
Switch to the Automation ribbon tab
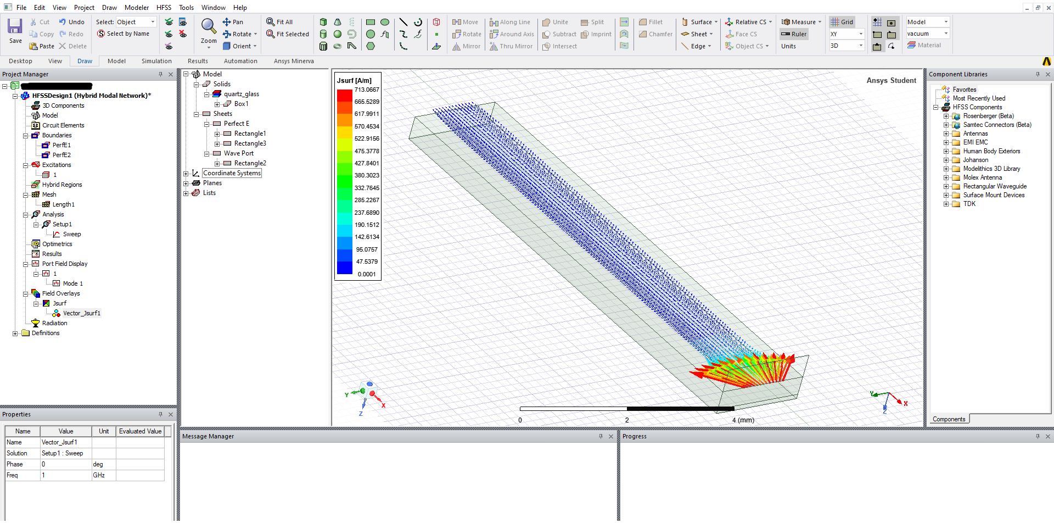click(x=240, y=61)
